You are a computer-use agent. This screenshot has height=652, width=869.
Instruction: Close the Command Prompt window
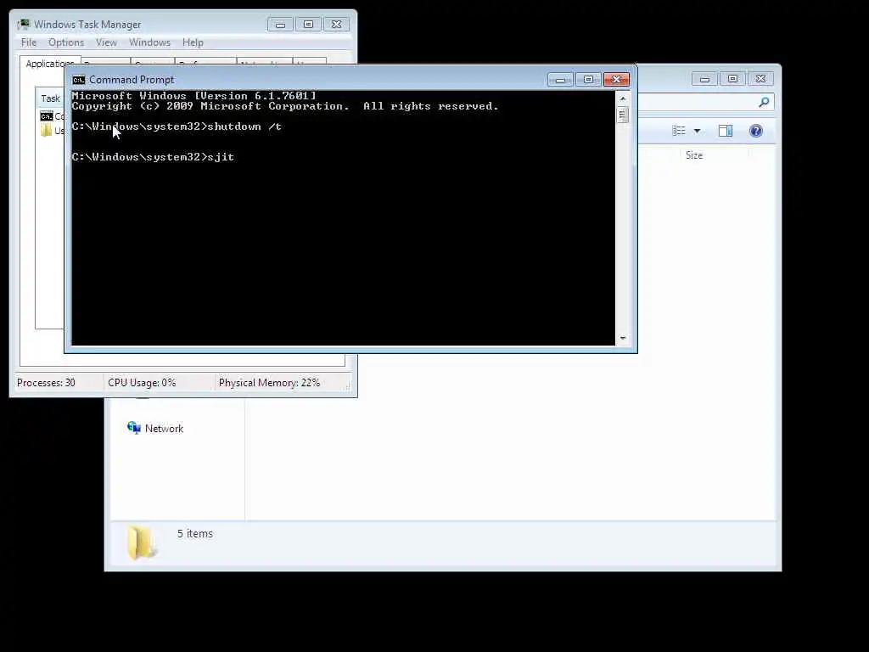tap(616, 80)
